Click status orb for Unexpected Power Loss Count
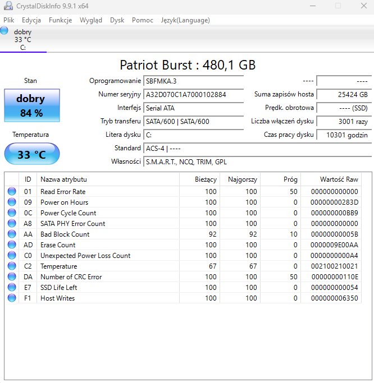The image size is (374, 383). point(12,255)
